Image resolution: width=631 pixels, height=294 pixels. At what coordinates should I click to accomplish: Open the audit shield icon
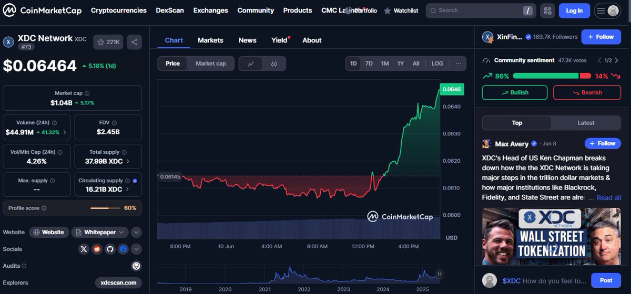136,266
